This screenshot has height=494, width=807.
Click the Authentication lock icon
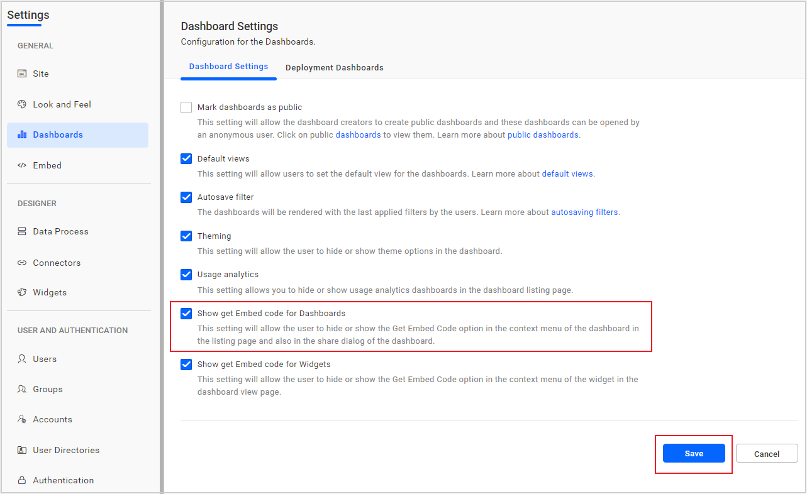[x=22, y=480]
